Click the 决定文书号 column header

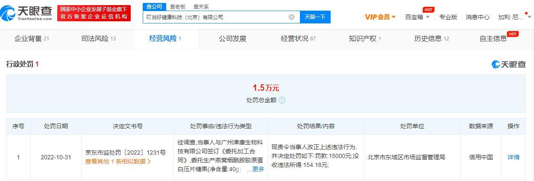click(x=128, y=126)
